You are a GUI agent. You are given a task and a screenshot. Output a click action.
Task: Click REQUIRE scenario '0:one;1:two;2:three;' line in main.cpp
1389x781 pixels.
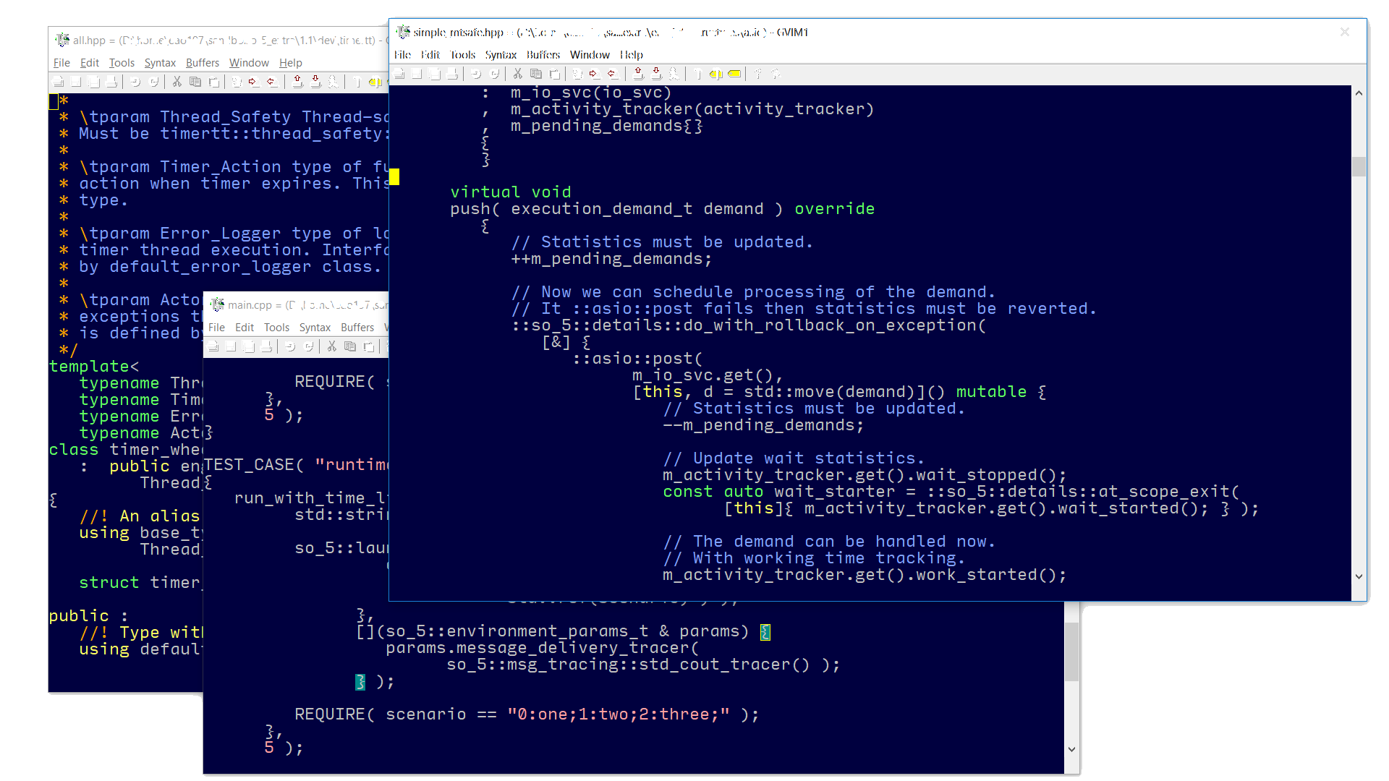[x=527, y=714]
